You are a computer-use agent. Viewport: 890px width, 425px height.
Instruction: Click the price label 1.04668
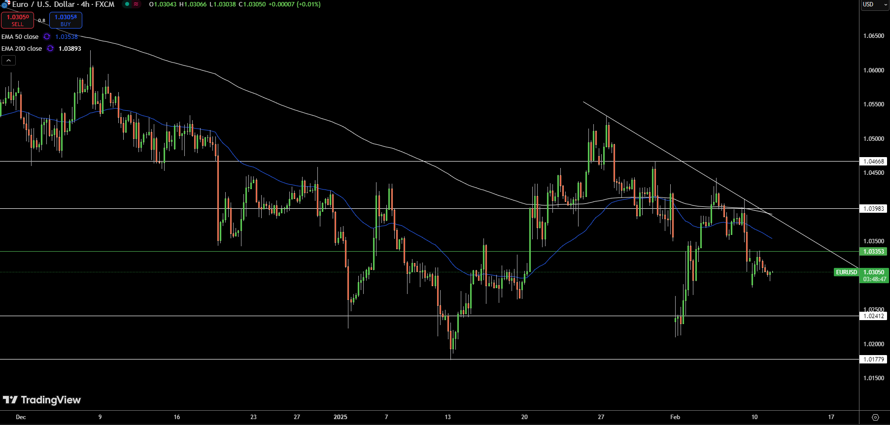(x=874, y=162)
